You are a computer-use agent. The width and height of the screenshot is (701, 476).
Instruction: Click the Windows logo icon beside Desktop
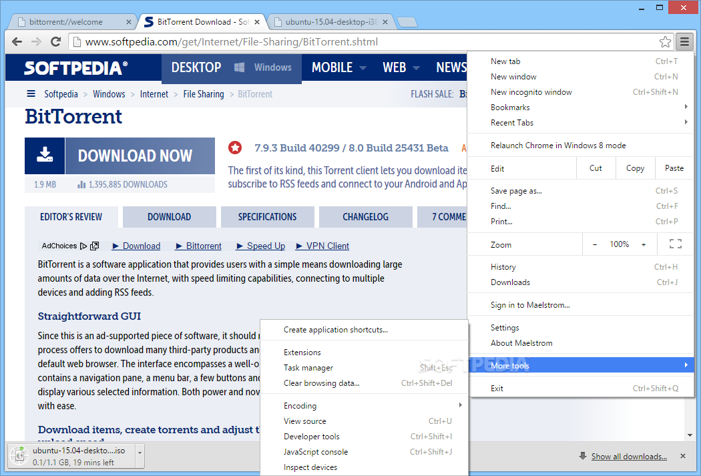click(239, 67)
